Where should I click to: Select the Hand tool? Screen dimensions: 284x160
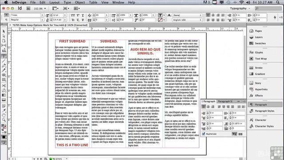(4, 115)
